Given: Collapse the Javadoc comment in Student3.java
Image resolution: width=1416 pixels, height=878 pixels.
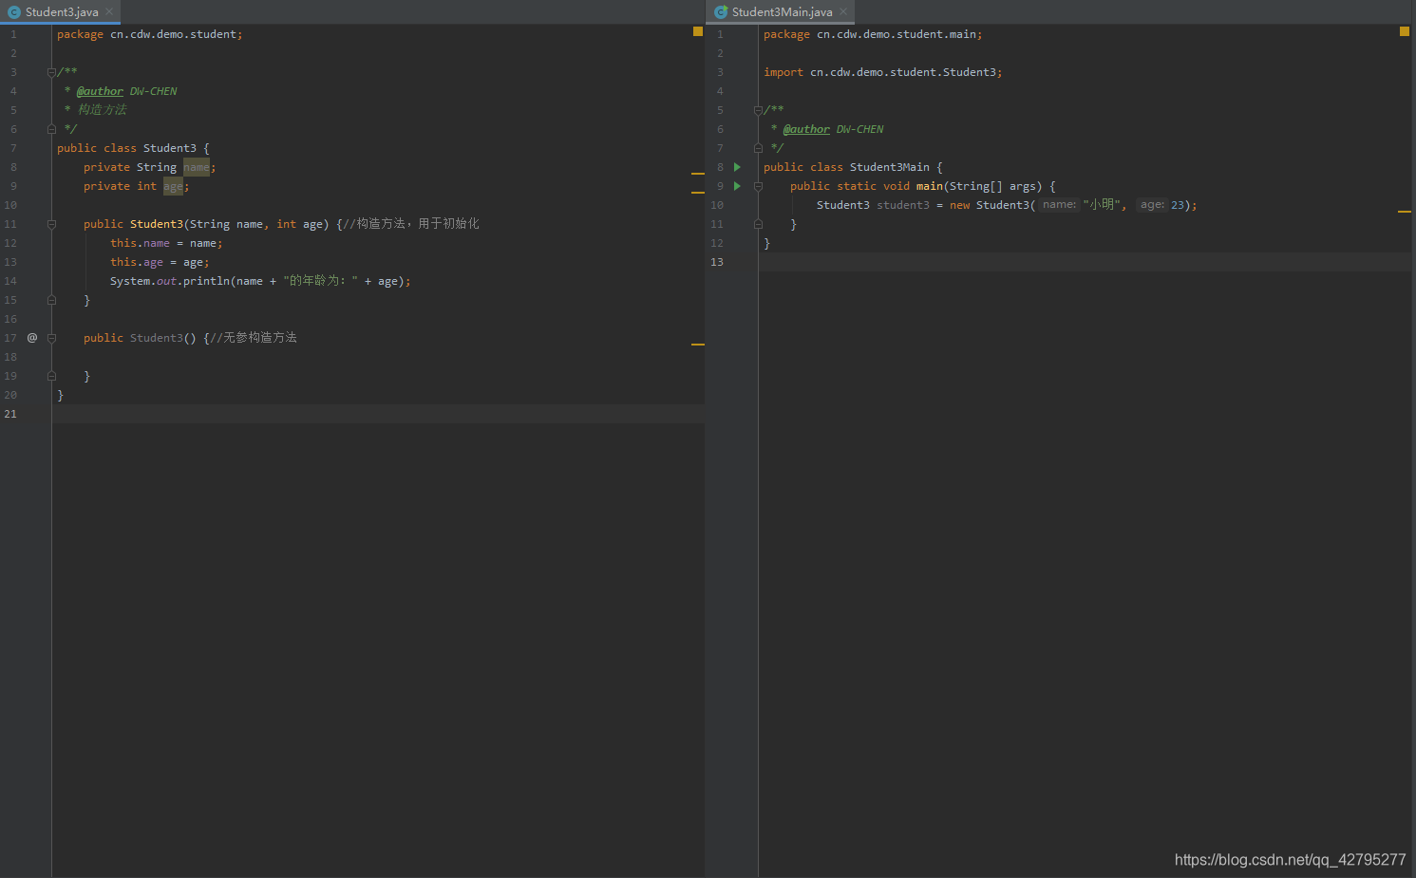Looking at the screenshot, I should [x=51, y=72].
